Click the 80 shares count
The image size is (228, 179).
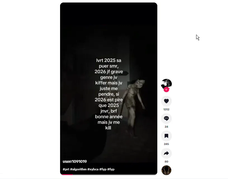[166, 162]
